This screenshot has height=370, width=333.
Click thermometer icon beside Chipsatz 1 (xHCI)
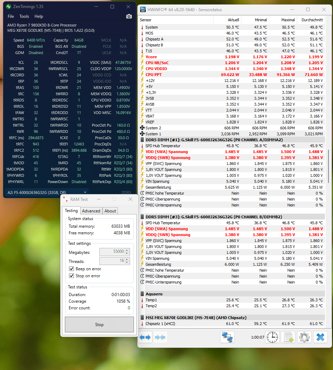[142, 324]
